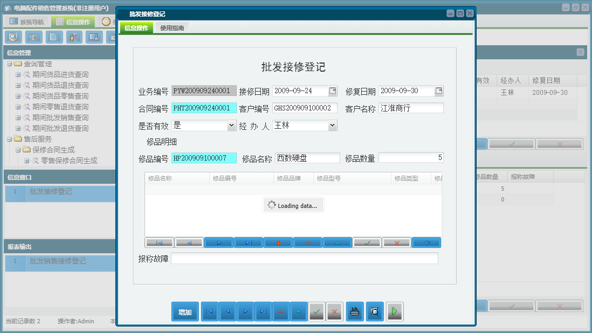Viewport: 592px width, 333px height.
Task: Open the document icon on the toolbar
Action: point(54,37)
